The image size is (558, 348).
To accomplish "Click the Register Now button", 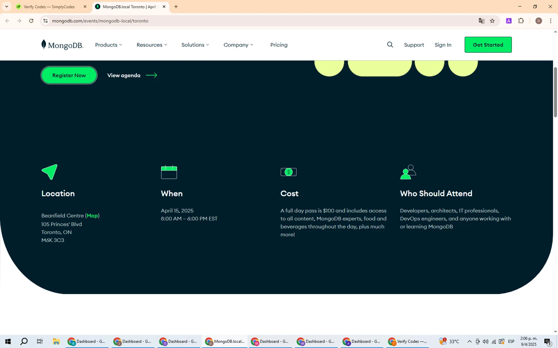I will (69, 75).
